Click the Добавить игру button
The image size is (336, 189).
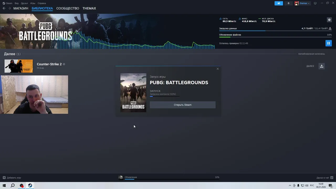click(x=12, y=178)
